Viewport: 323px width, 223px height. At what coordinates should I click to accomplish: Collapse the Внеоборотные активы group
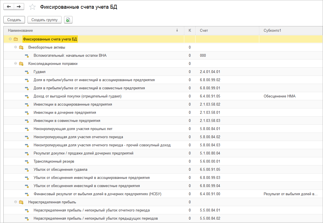[x=16, y=47]
